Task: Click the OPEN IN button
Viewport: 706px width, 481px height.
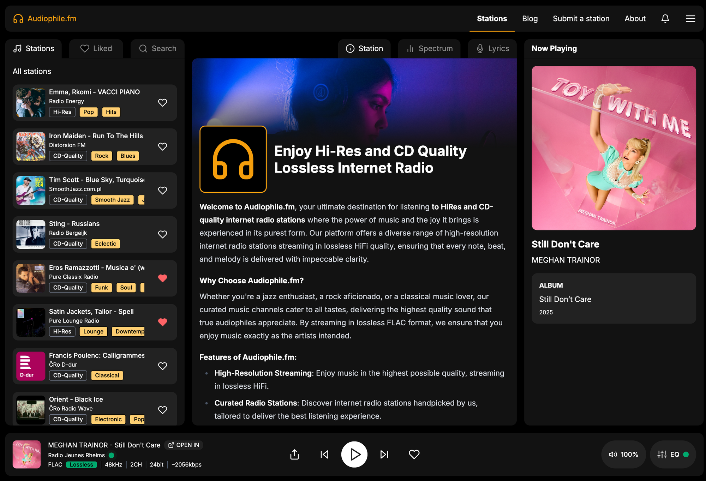Action: 184,445
